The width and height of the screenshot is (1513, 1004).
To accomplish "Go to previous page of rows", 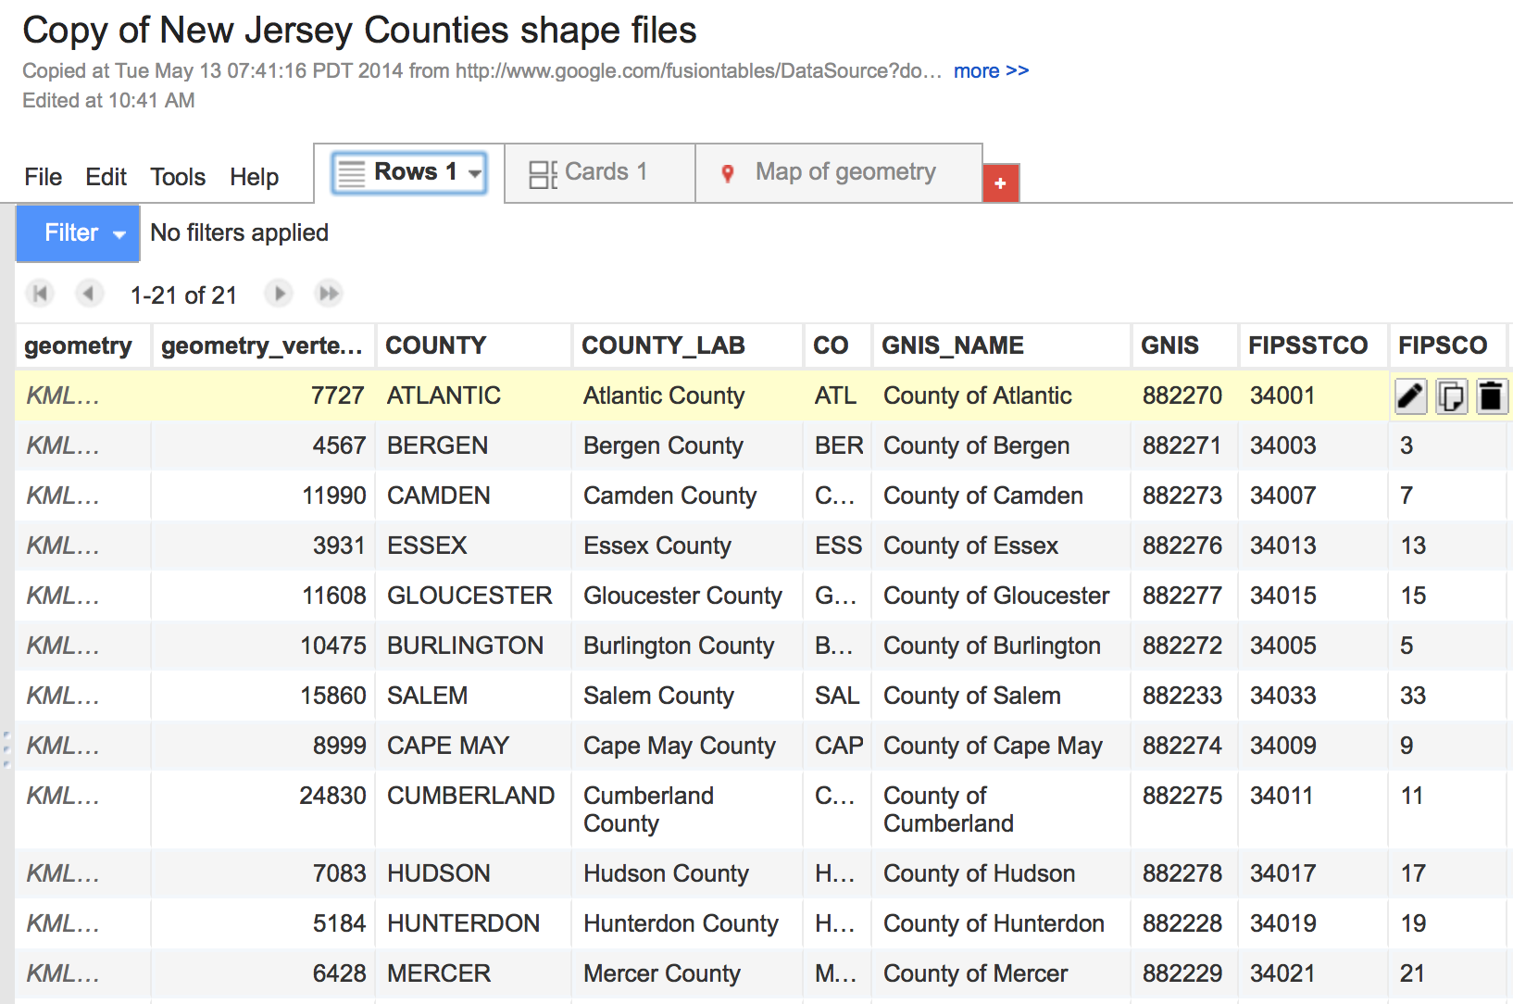I will (89, 294).
